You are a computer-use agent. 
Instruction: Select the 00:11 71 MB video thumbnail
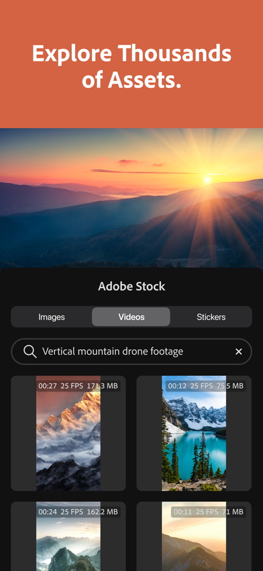(x=194, y=536)
